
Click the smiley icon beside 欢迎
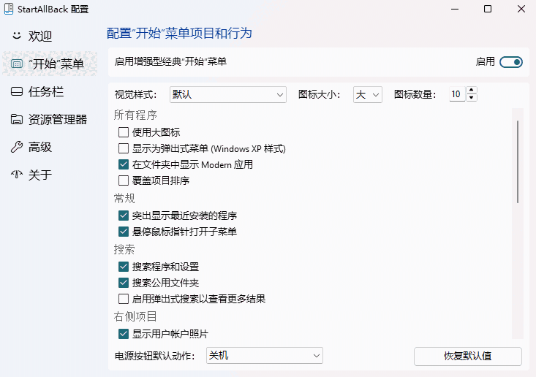coord(17,36)
